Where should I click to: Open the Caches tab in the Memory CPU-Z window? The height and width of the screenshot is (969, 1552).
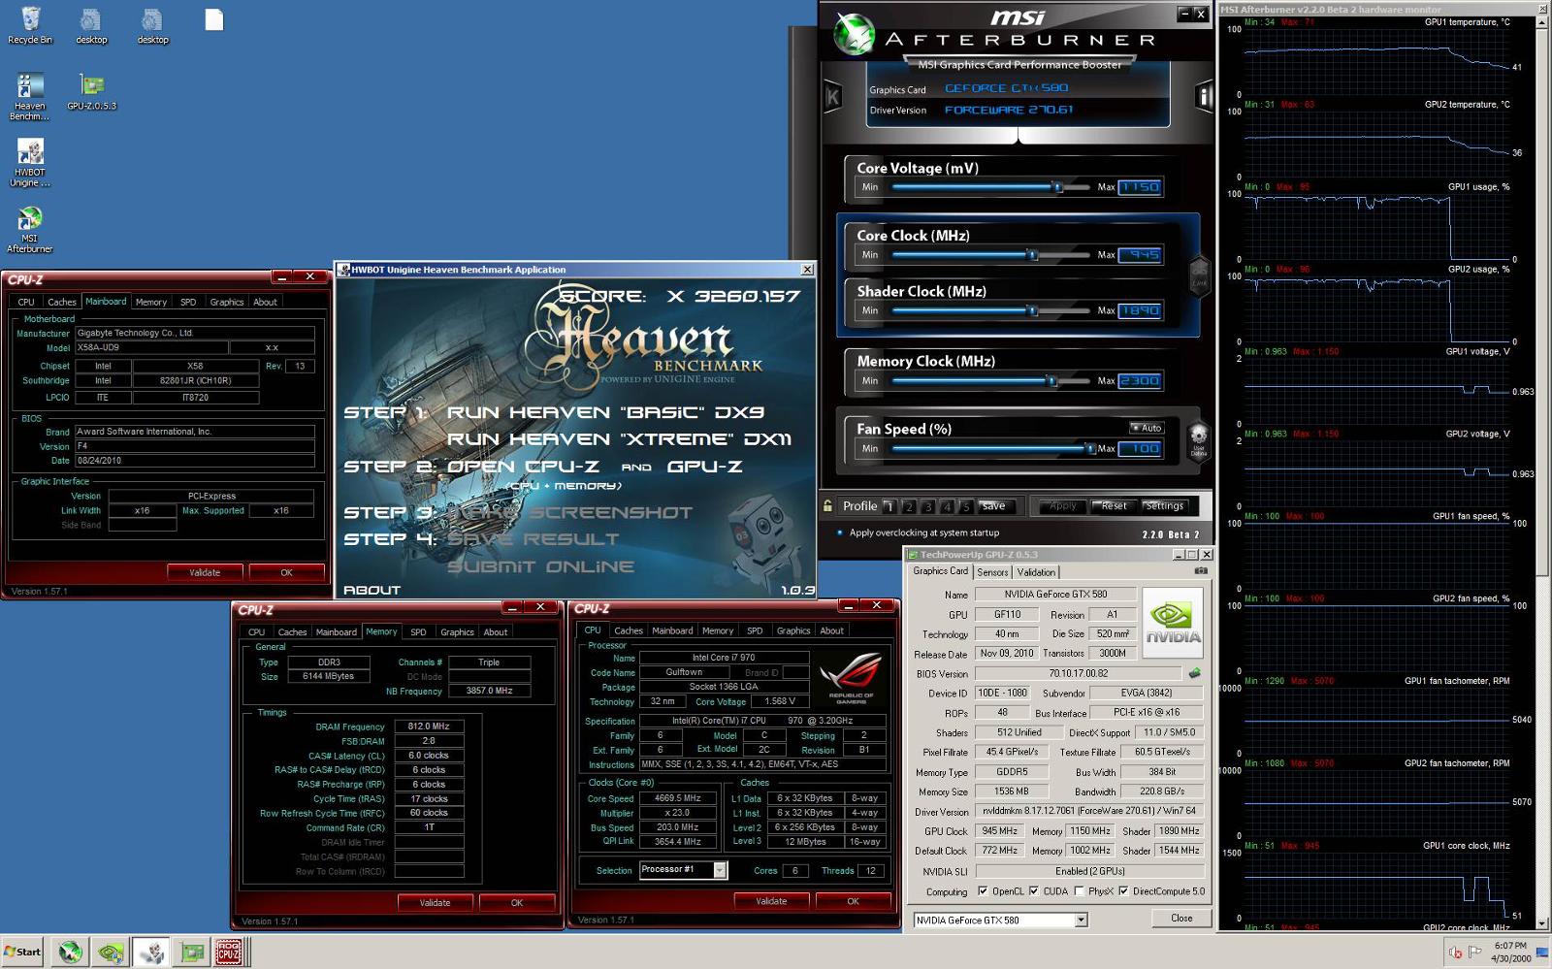click(292, 632)
